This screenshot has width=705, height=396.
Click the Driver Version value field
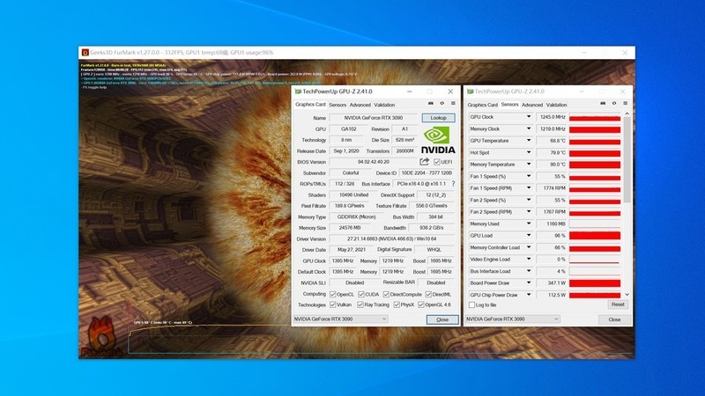tap(391, 238)
